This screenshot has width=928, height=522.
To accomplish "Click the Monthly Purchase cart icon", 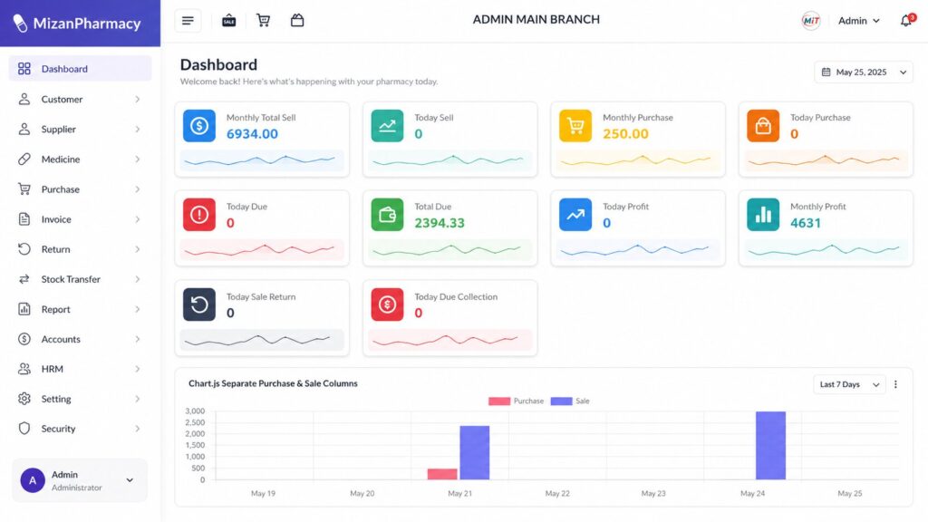I will (x=575, y=125).
